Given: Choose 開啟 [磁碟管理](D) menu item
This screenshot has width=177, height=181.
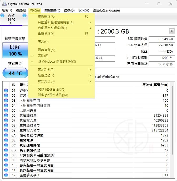Looking at the screenshot, I should 62,89.
